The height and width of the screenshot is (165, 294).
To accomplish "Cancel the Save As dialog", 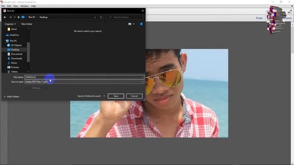I will pyautogui.click(x=134, y=96).
